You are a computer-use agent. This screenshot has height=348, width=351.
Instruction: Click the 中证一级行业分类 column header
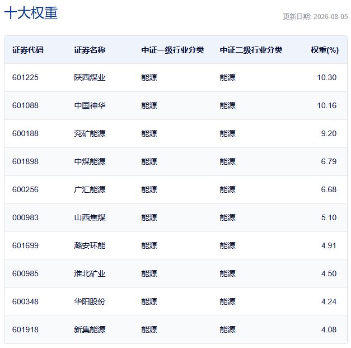point(172,50)
